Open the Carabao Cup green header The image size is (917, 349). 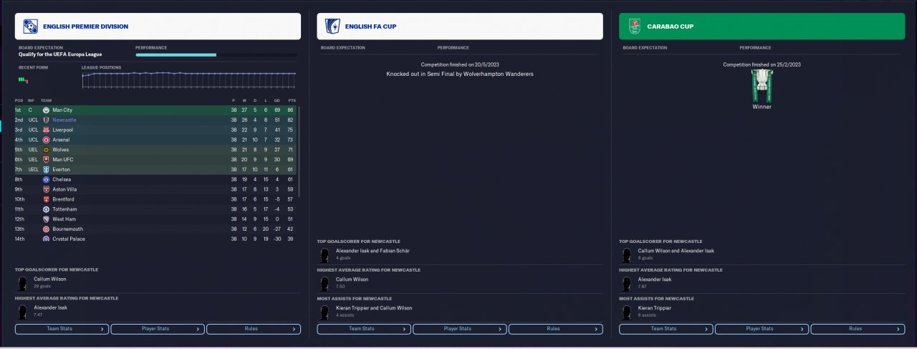pyautogui.click(x=762, y=27)
